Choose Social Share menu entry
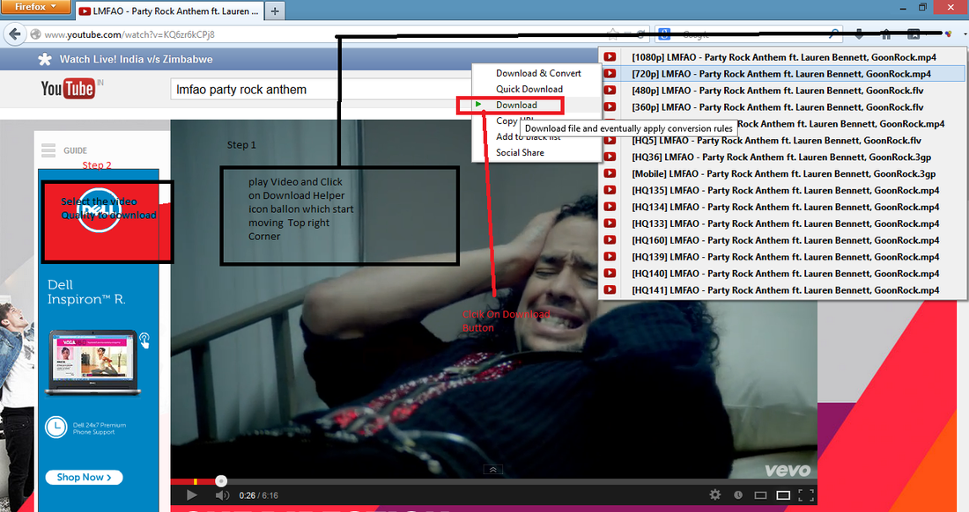 click(x=536, y=152)
